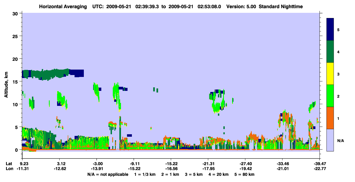Viewport: 355px width, 182px height.
Task: Click the altitude tick label 25
Action: tap(16, 36)
